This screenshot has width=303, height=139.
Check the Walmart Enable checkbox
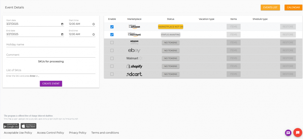pyautogui.click(x=112, y=58)
